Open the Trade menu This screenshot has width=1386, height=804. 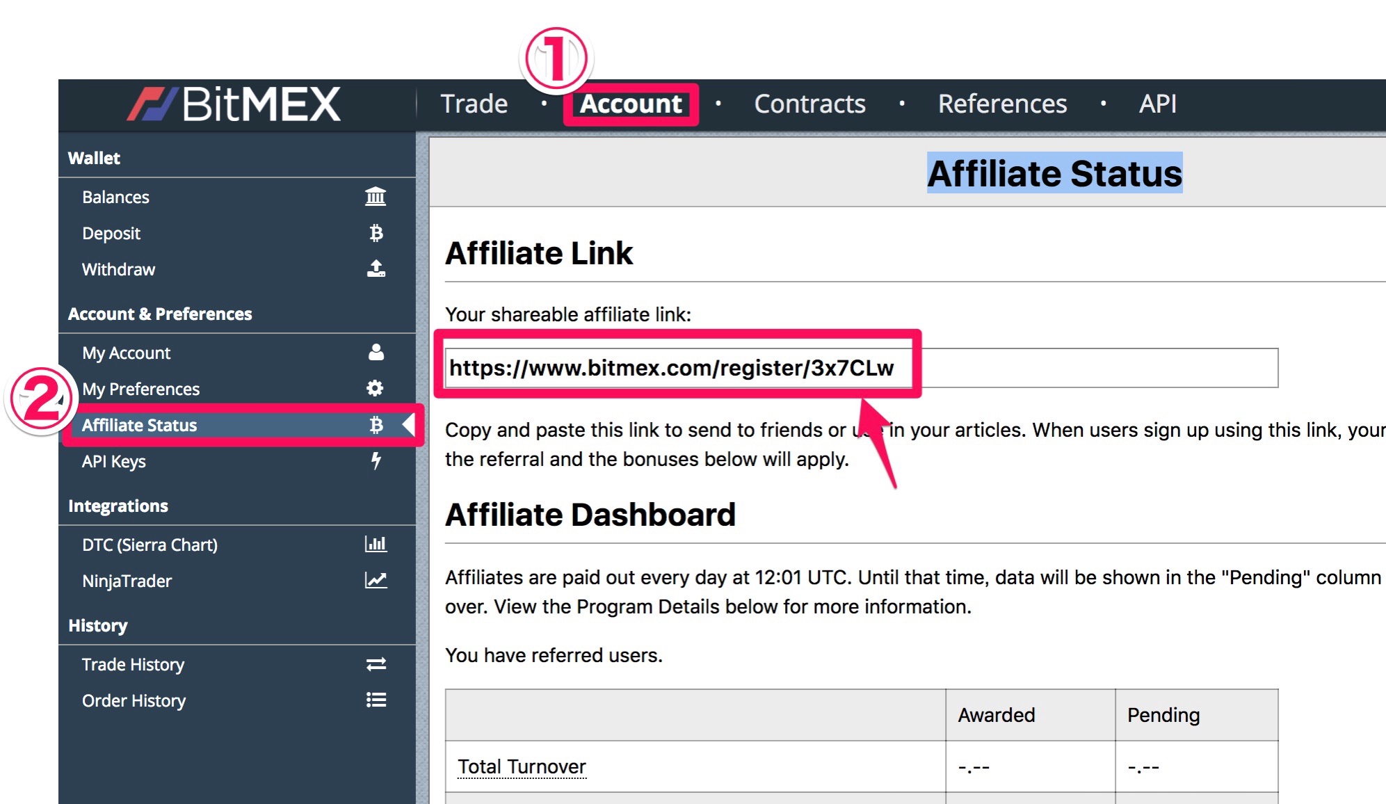(x=474, y=104)
